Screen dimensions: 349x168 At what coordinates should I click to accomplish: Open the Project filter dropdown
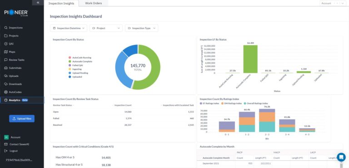tap(106, 28)
